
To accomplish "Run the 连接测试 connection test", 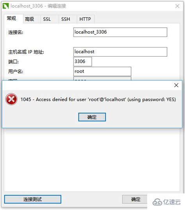I will click(x=33, y=199).
